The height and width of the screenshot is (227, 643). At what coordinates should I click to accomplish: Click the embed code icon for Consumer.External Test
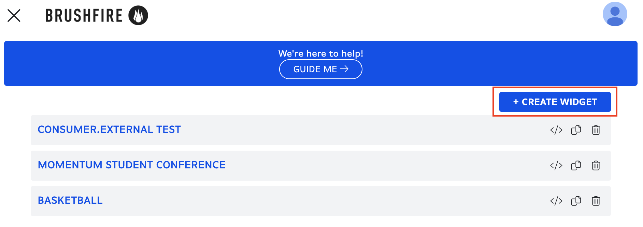(556, 130)
